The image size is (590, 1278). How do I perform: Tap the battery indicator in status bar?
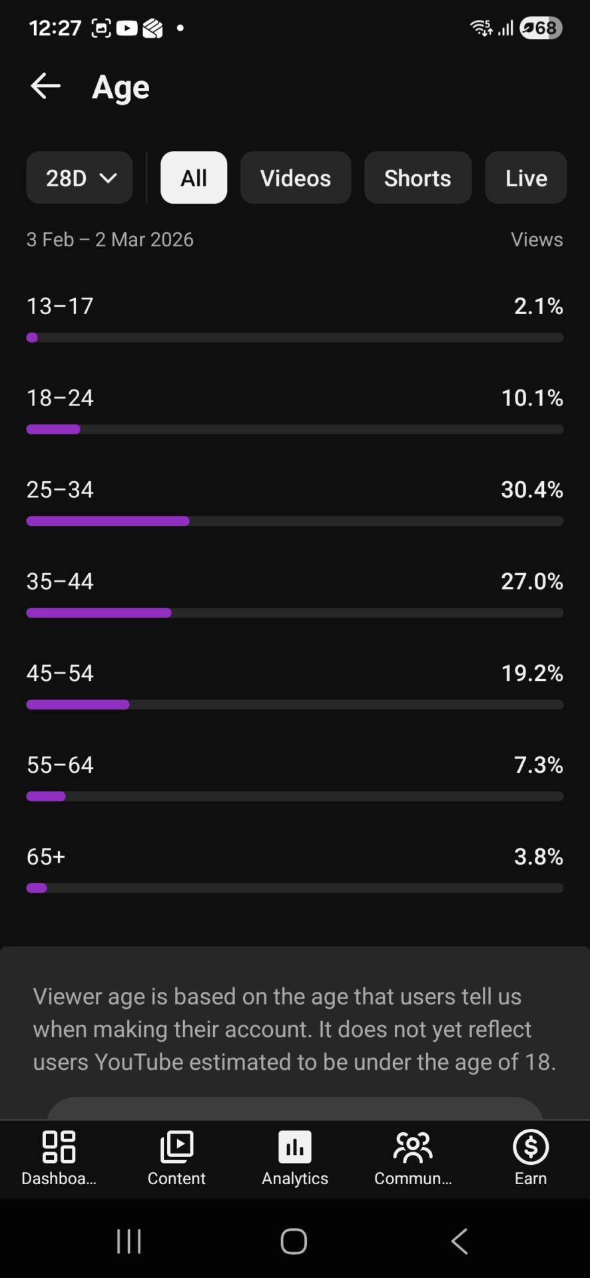coord(541,28)
